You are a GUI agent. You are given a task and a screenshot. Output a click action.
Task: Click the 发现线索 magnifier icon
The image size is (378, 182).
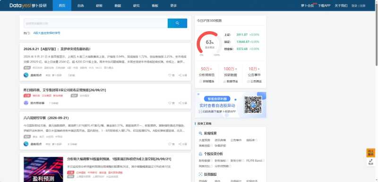pos(200,133)
